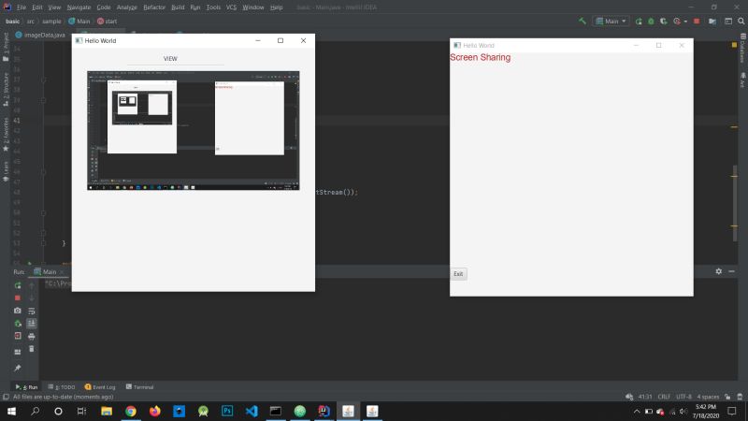Click the Task View icon on taskbar
This screenshot has width=748, height=421.
click(x=81, y=411)
